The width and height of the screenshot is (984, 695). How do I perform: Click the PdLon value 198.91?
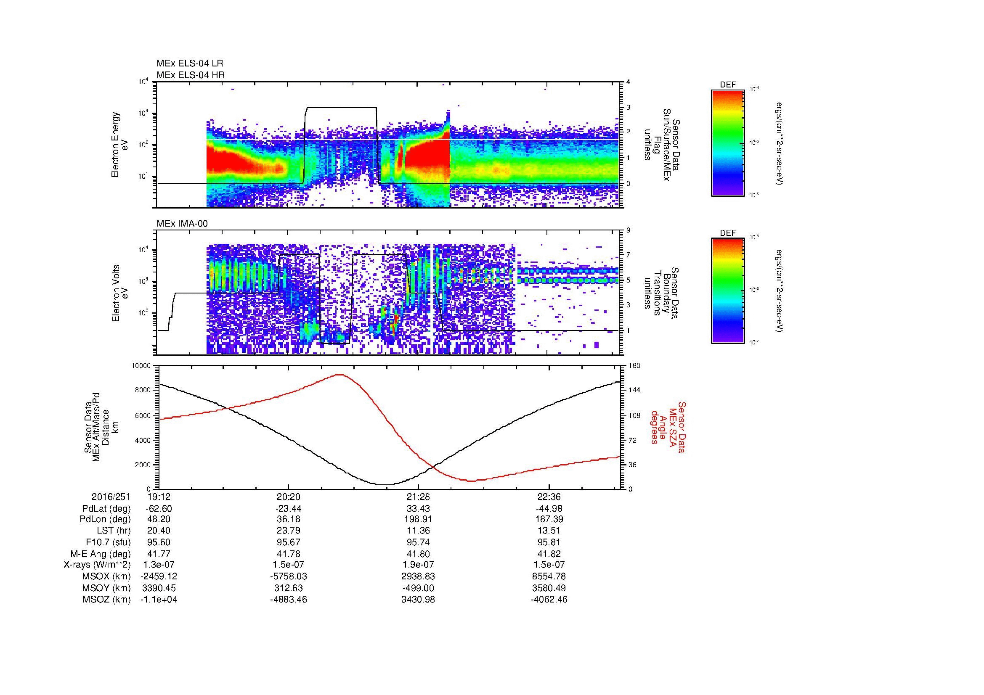[x=418, y=519]
